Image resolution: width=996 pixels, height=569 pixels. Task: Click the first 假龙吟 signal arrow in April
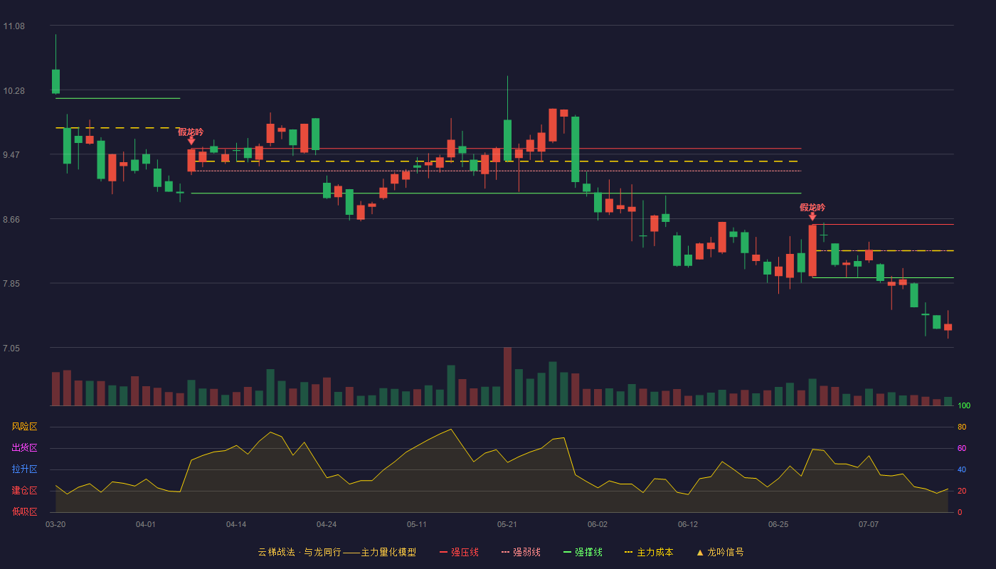click(191, 141)
